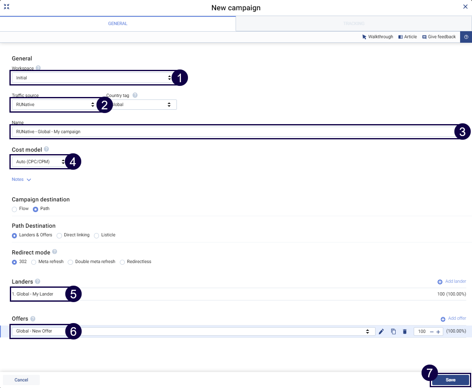472x388 pixels.
Task: Click the help icon next to Cost model
Action: pyautogui.click(x=46, y=149)
